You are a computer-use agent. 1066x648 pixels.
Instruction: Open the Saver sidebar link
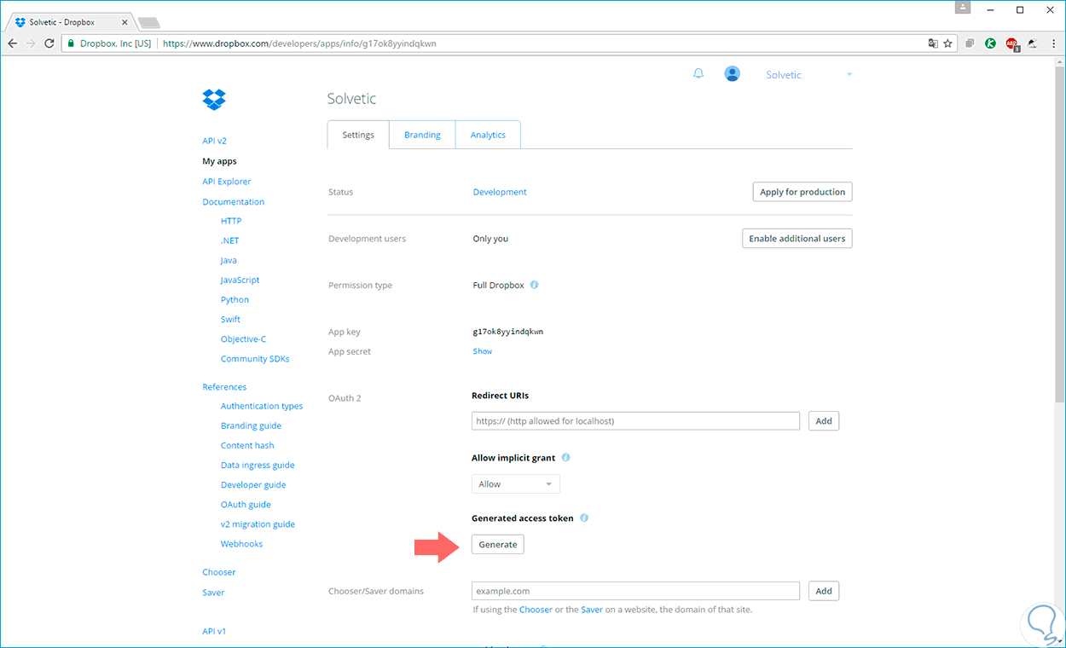point(213,593)
